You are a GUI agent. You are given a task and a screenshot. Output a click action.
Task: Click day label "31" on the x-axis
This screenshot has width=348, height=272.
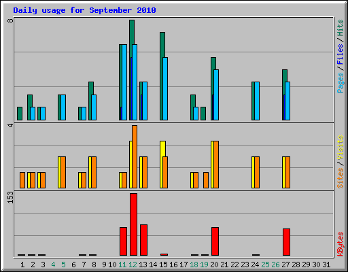point(326,265)
